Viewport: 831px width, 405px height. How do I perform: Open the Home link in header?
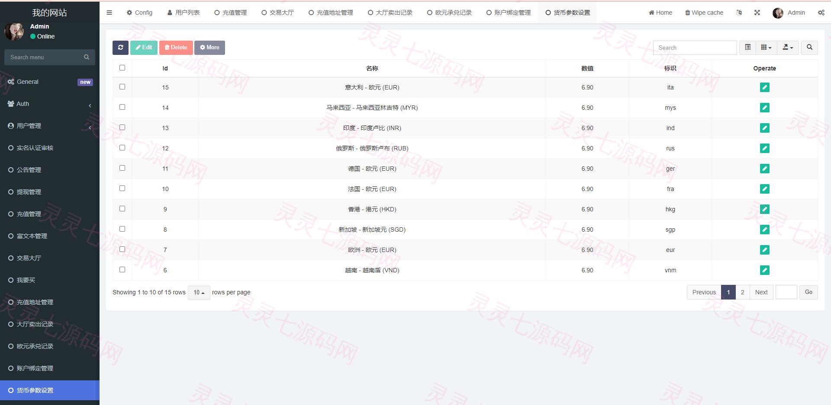660,13
